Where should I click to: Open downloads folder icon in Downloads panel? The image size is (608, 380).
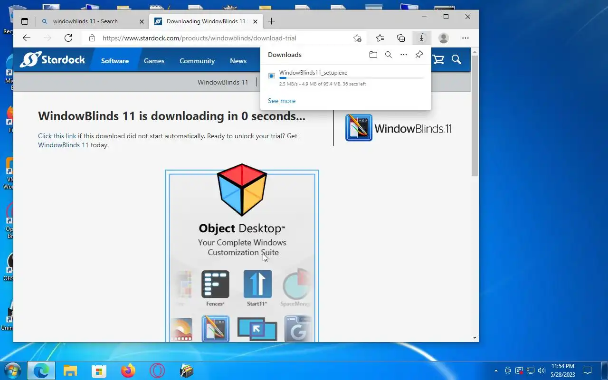coord(373,55)
